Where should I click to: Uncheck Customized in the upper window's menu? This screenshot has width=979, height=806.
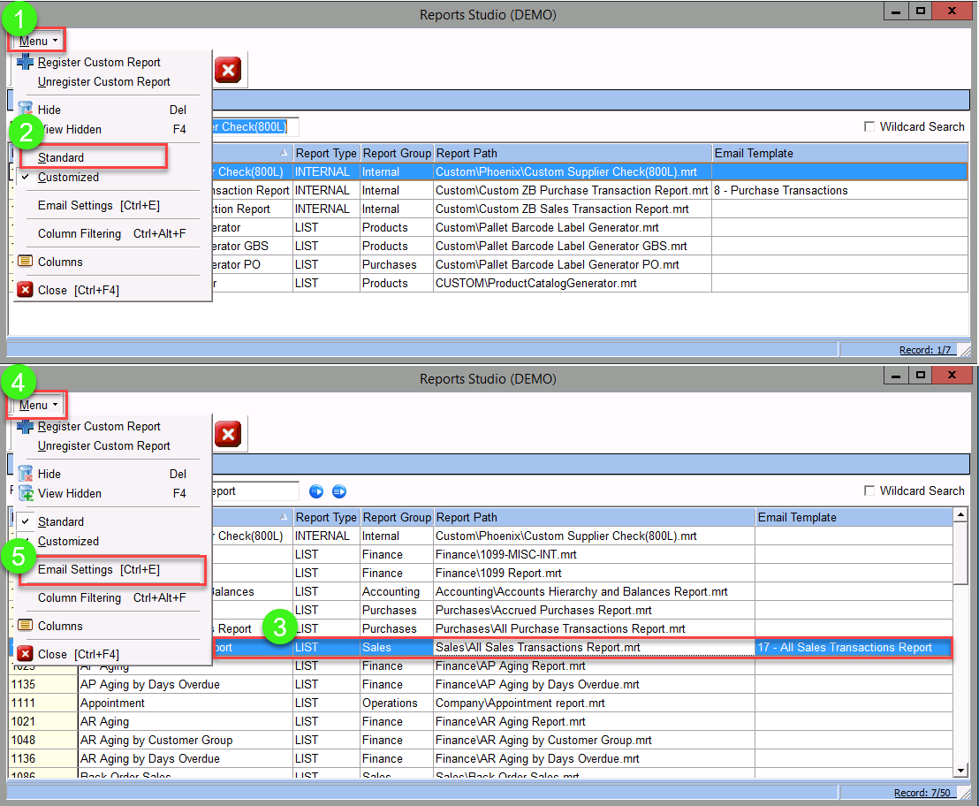click(68, 177)
